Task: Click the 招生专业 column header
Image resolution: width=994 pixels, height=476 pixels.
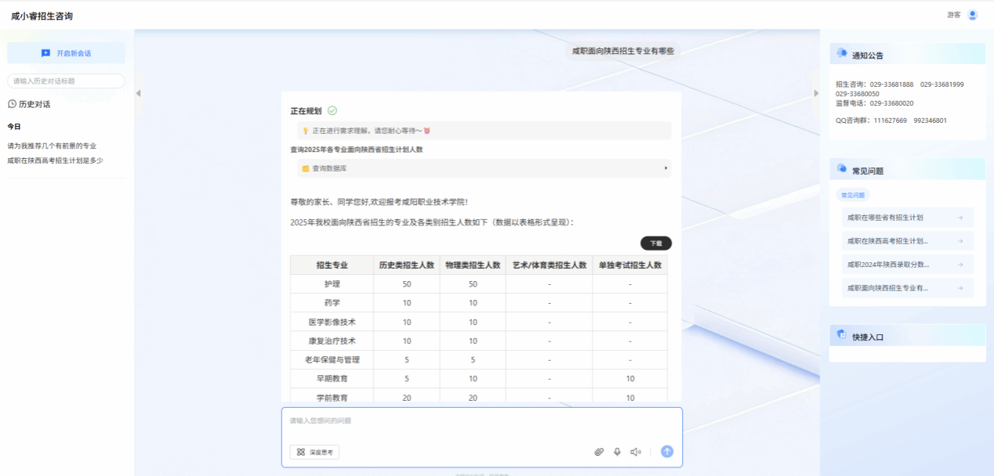Action: coord(332,265)
